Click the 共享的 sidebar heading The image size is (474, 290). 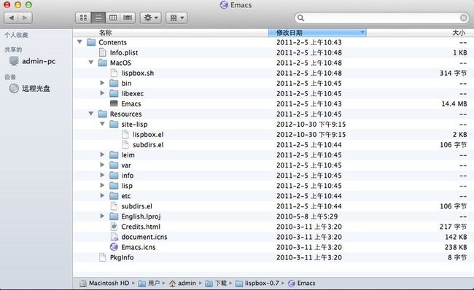[x=13, y=50]
